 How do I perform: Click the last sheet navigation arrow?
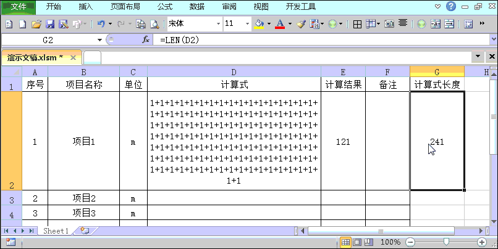click(x=31, y=231)
